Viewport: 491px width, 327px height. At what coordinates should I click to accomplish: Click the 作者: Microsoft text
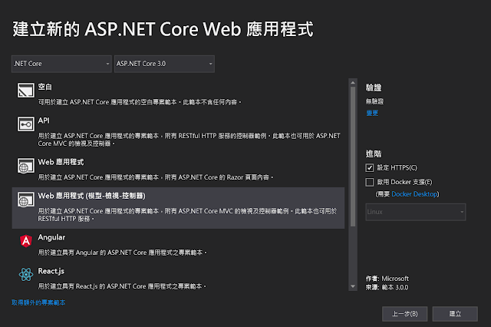[x=387, y=279]
